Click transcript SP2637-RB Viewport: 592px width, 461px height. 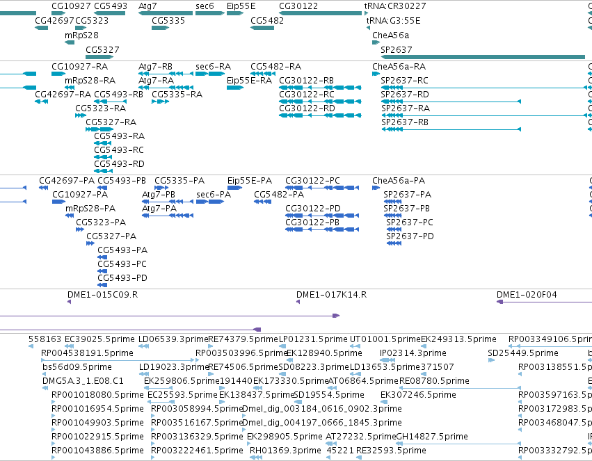click(451, 129)
